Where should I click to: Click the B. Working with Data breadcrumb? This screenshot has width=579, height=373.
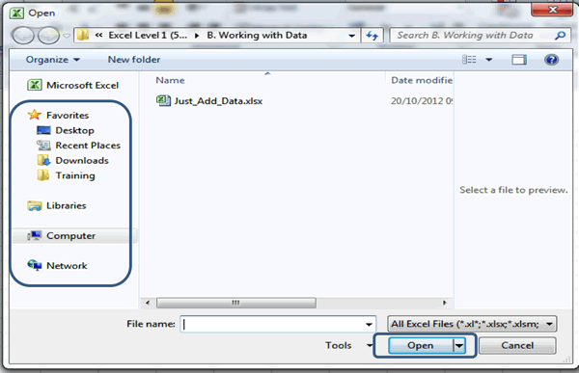(x=257, y=35)
